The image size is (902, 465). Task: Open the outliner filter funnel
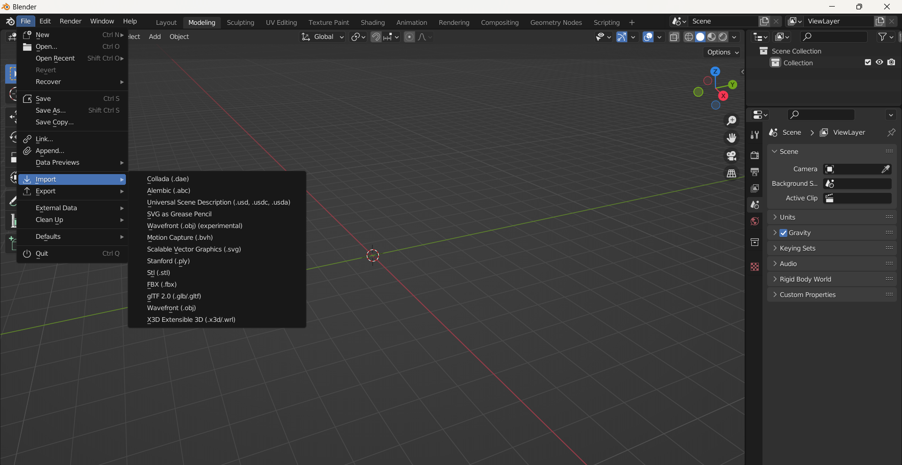[x=886, y=37]
